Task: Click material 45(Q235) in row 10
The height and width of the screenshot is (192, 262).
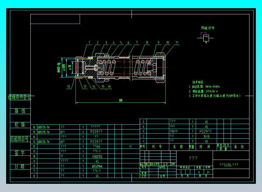Action: 97,156
